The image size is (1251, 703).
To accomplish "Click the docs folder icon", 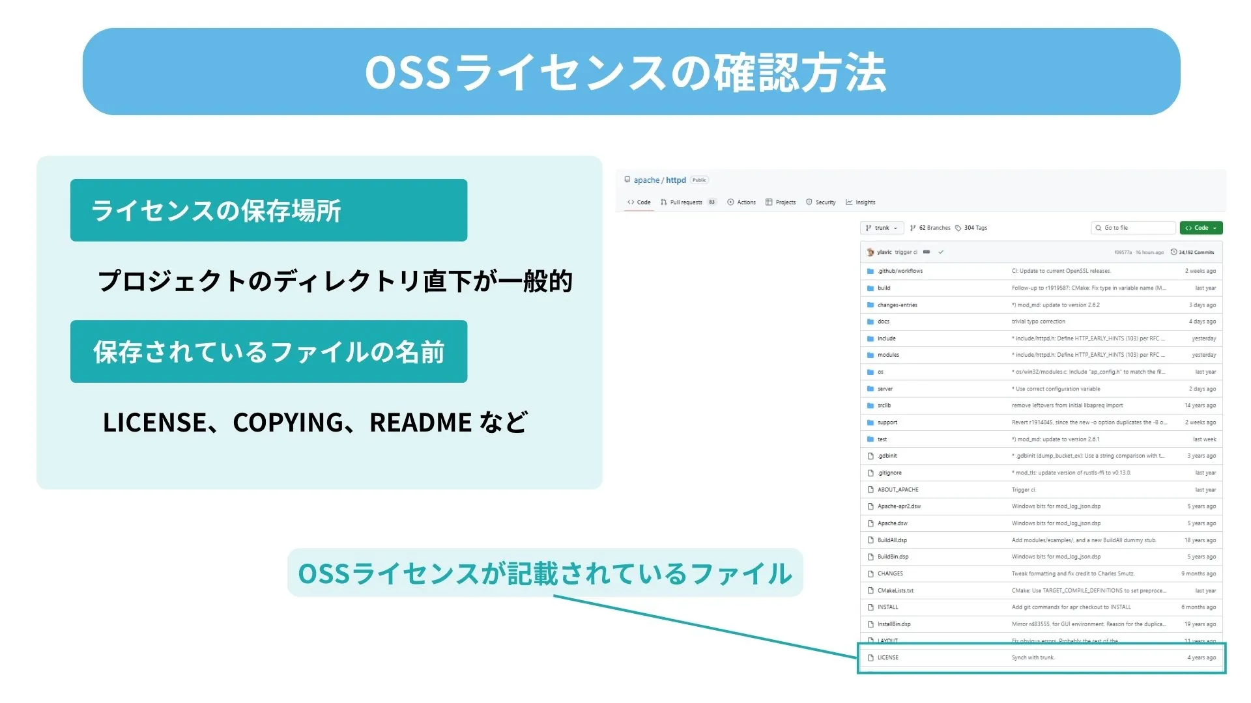I will pyautogui.click(x=870, y=322).
